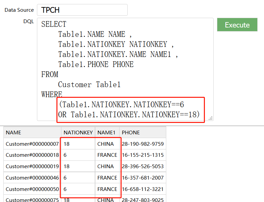Click phone number 16-155-215-1315
This screenshot has height=202, width=264.
point(143,155)
